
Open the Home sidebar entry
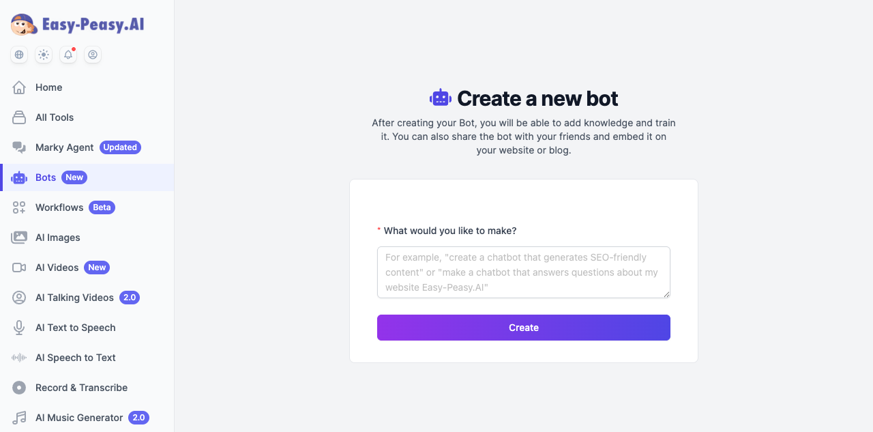(48, 87)
